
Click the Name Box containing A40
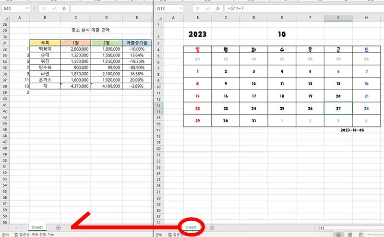[13, 9]
